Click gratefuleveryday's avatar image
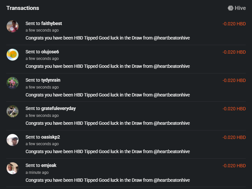Viewport: 252px width, 189px height. [x=13, y=111]
